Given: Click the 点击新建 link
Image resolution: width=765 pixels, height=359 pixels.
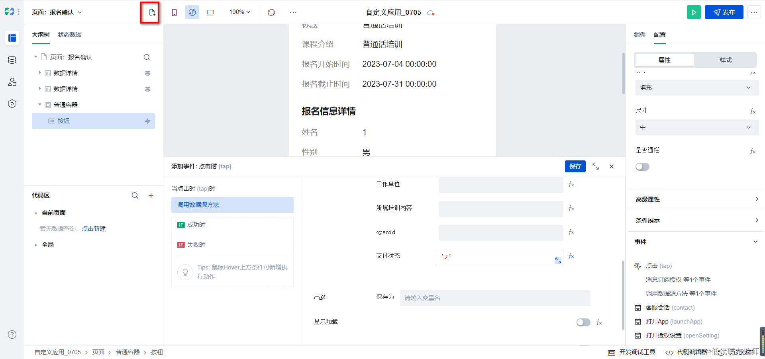Looking at the screenshot, I should tap(94, 229).
